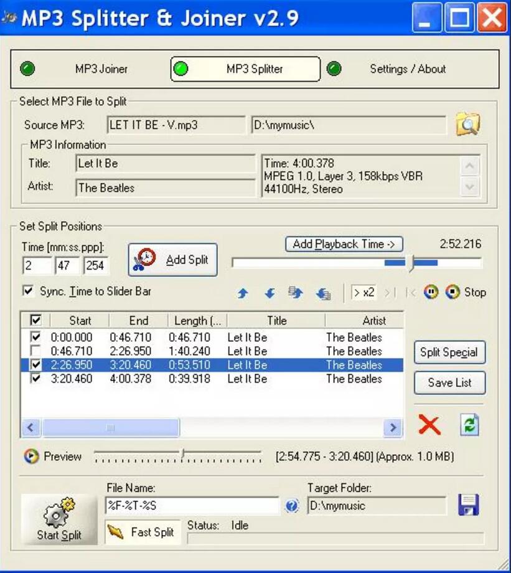Viewport: 511px width, 573px height.
Task: Toggle the x2 playback speed button
Action: (364, 292)
